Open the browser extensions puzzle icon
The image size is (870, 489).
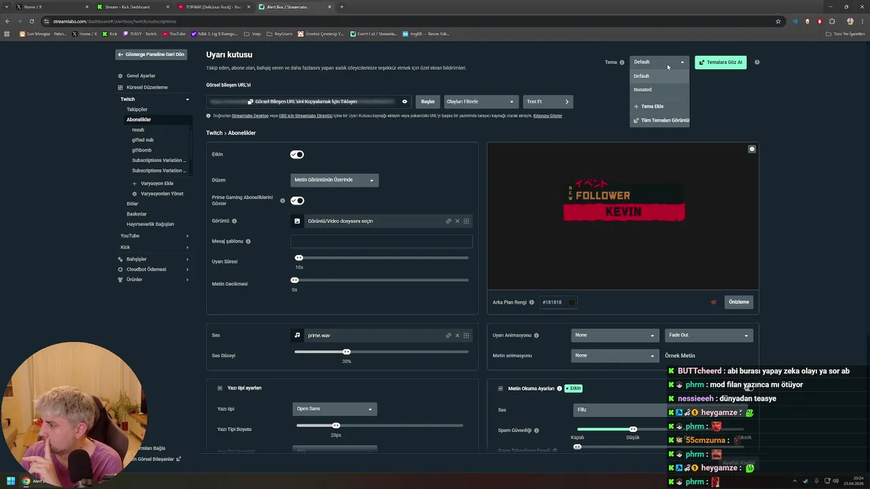(832, 21)
